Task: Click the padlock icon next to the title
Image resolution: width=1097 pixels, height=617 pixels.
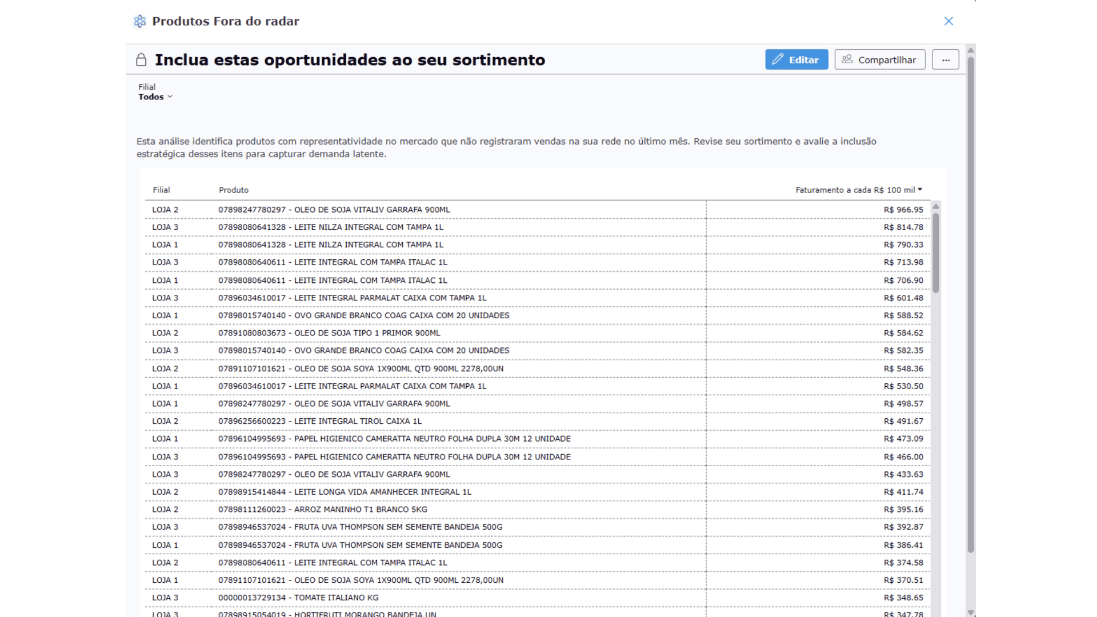Action: coord(141,60)
